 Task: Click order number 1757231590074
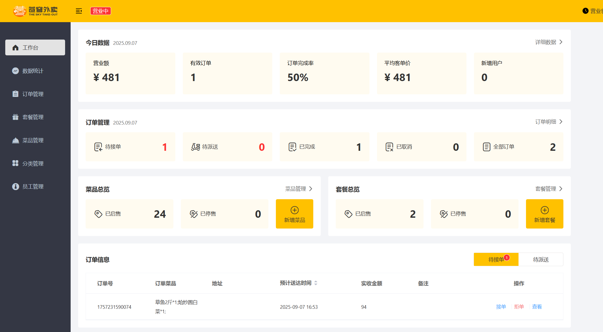tap(114, 307)
